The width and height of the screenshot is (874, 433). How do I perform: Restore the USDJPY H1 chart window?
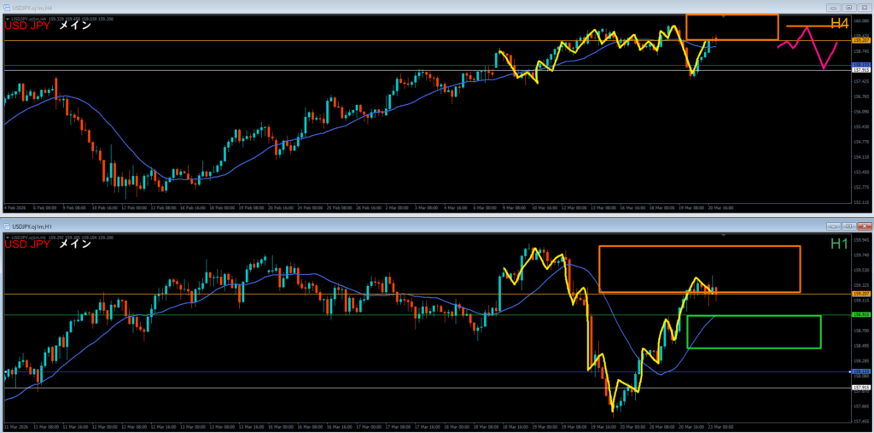pos(849,226)
